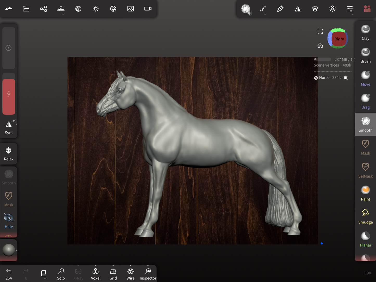Open the Files menu folder icon

[x=26, y=9]
